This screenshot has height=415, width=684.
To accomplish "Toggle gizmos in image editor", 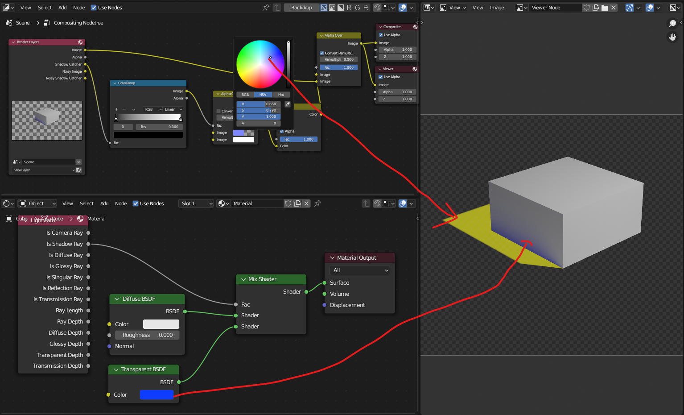I will click(x=629, y=8).
